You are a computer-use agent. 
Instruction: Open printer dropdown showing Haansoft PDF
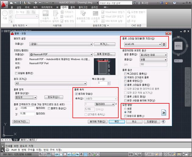point(61,54)
